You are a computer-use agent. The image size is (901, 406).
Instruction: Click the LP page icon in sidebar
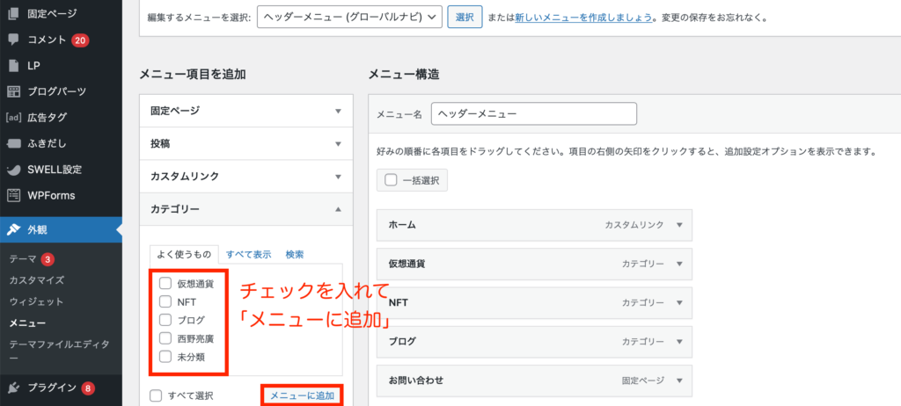[x=13, y=65]
